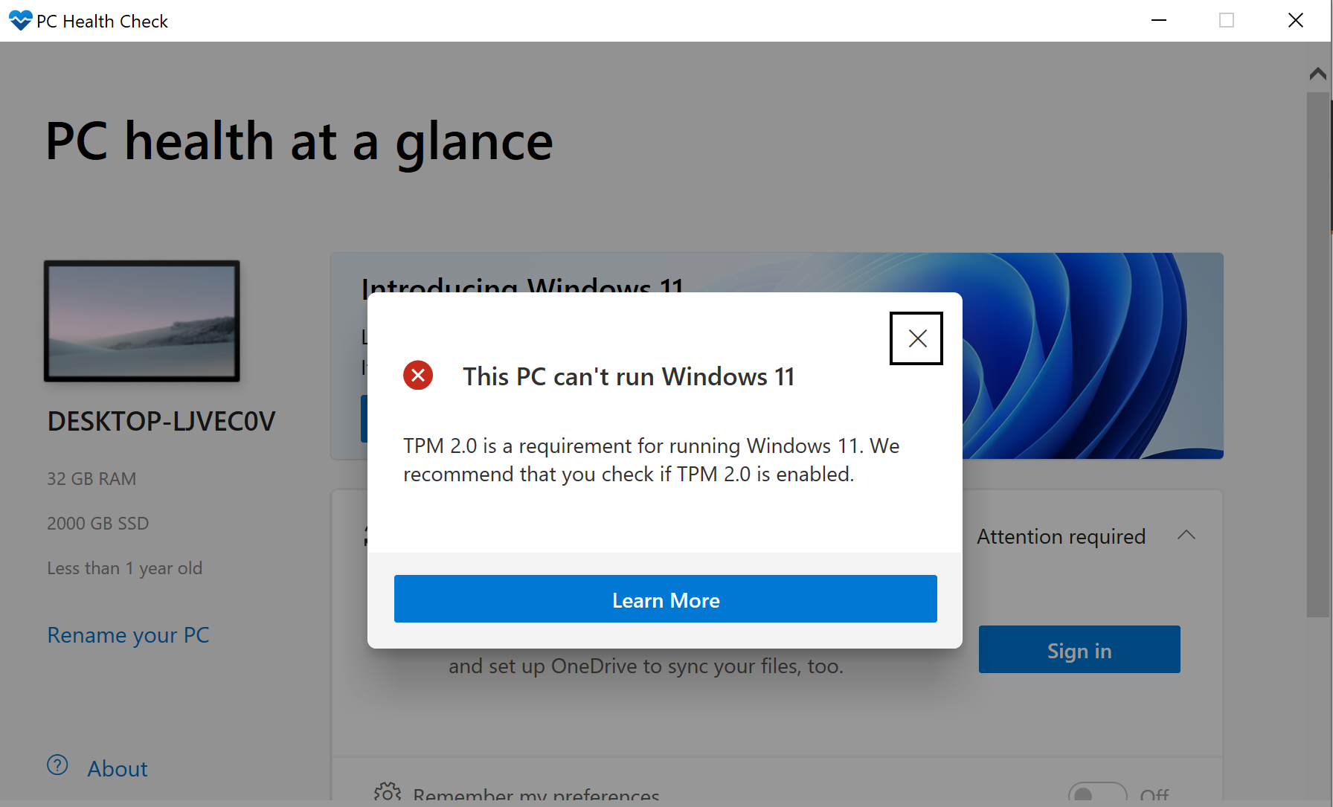1333x807 pixels.
Task: Click the scrollbar up arrow
Action: click(x=1317, y=74)
